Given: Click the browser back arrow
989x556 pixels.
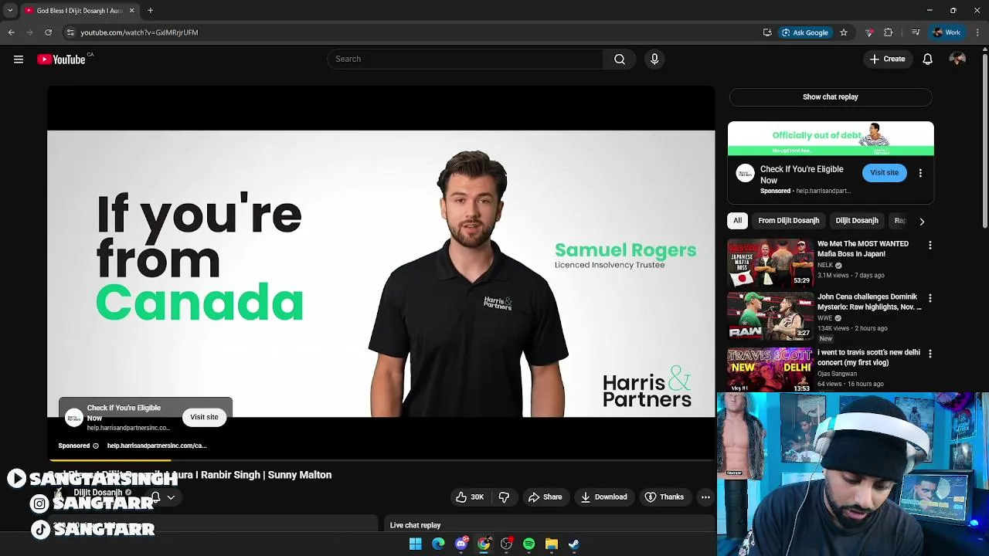Looking at the screenshot, I should pyautogui.click(x=11, y=32).
